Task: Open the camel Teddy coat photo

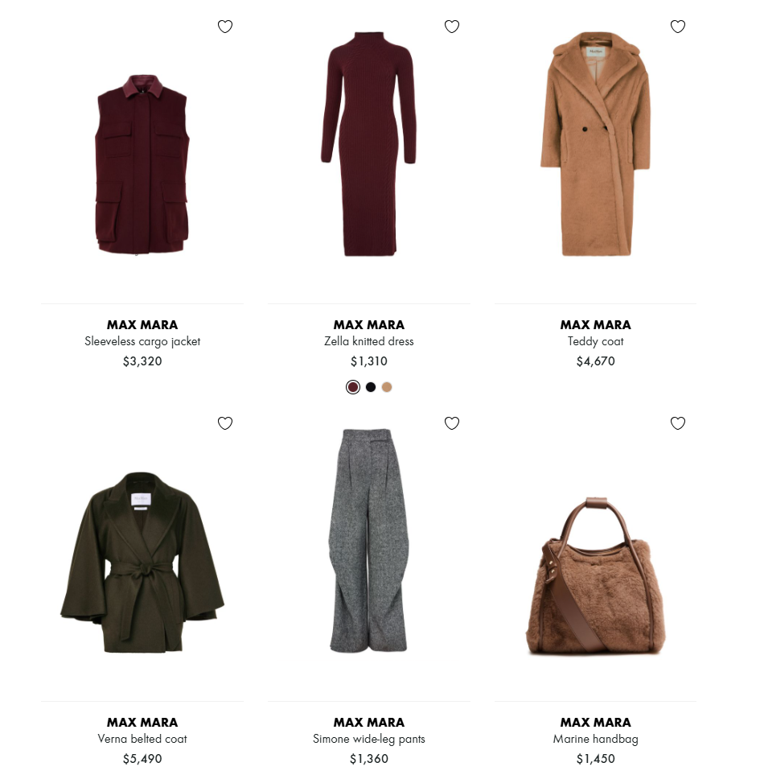Action: click(x=596, y=144)
